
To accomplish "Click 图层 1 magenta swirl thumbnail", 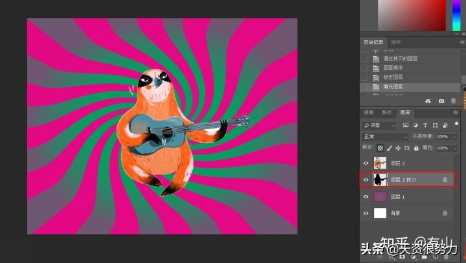I will (380, 196).
